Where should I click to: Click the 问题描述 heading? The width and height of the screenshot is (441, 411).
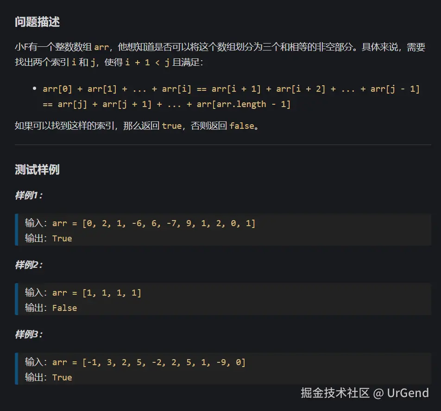pyautogui.click(x=37, y=22)
